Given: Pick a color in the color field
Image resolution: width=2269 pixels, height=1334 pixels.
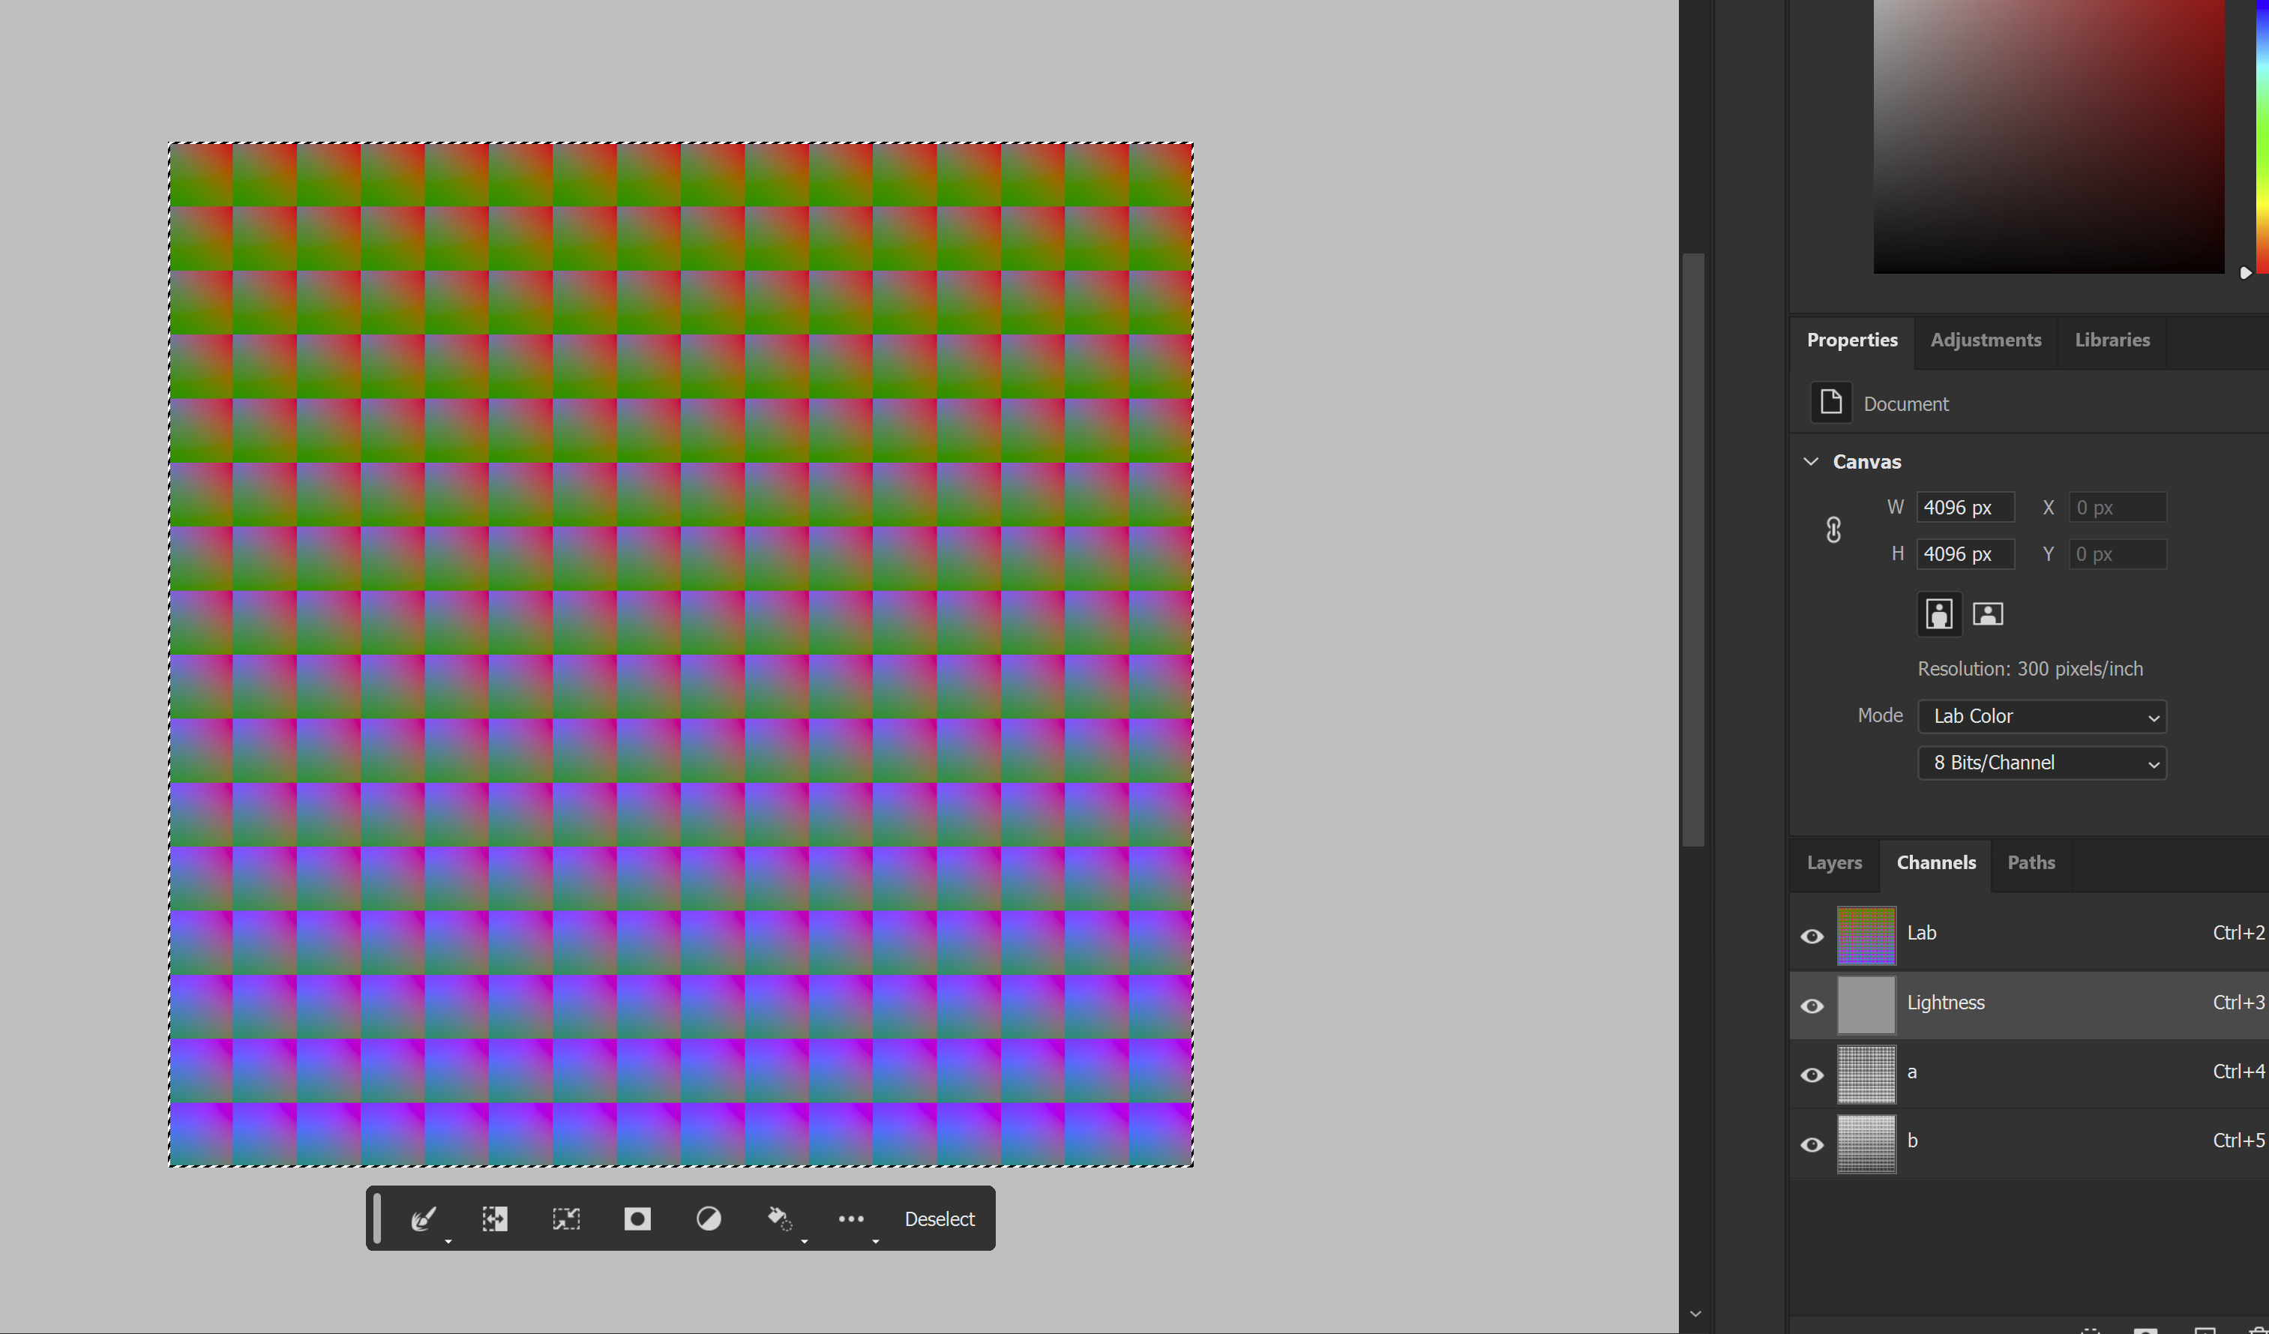Looking at the screenshot, I should click(x=2049, y=135).
